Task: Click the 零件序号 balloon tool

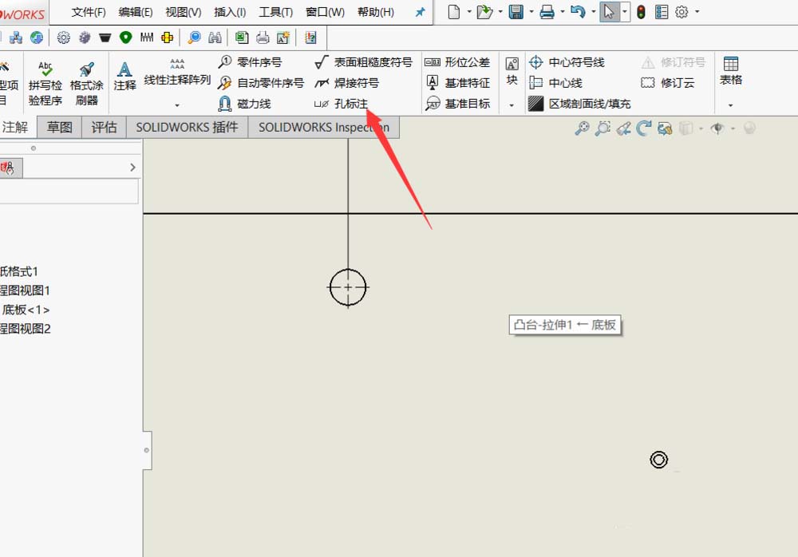Action: [x=250, y=62]
